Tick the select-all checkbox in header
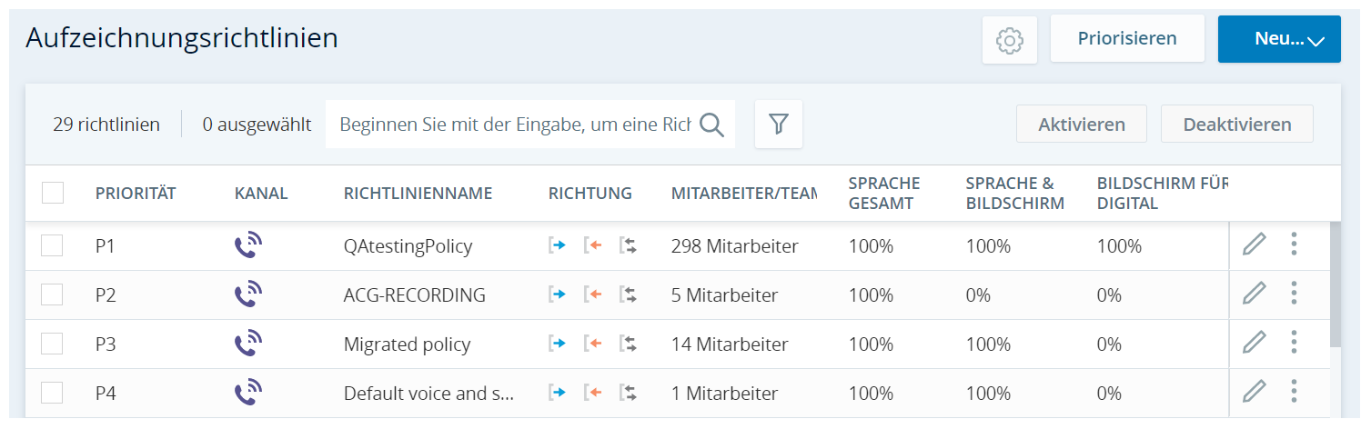This screenshot has height=429, width=1371. [53, 193]
